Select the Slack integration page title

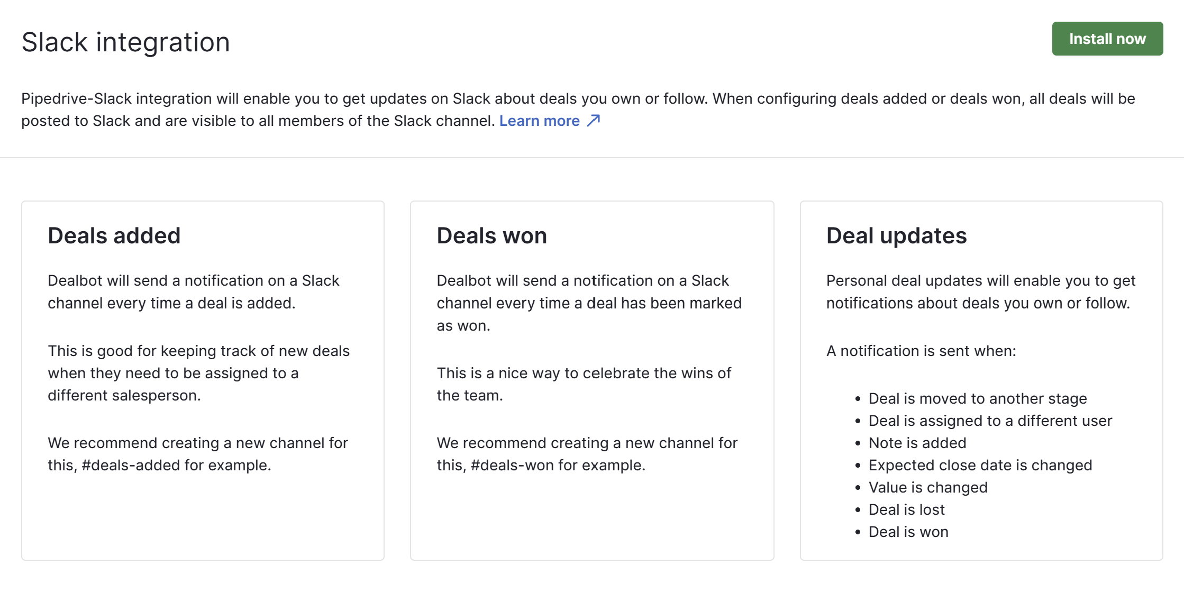point(126,42)
